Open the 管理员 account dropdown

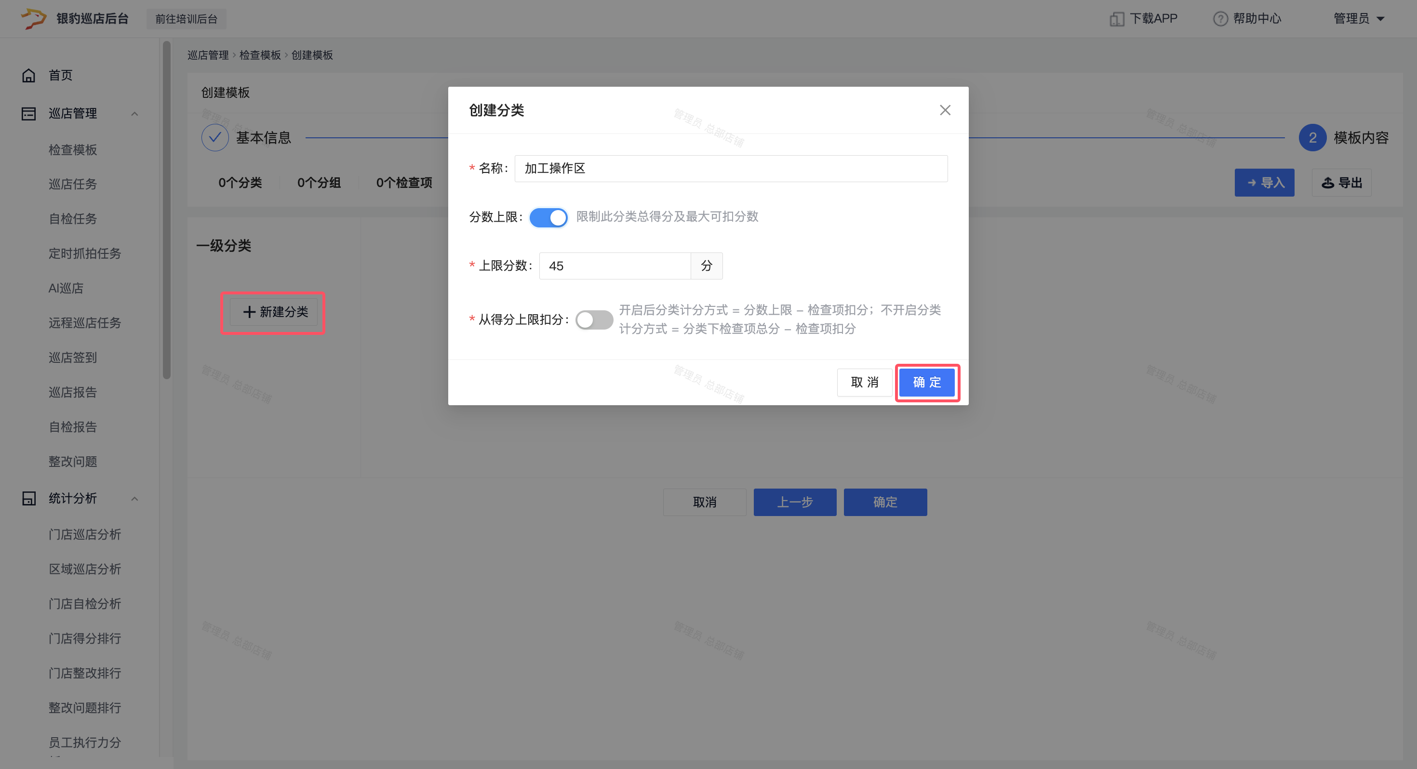(x=1358, y=19)
